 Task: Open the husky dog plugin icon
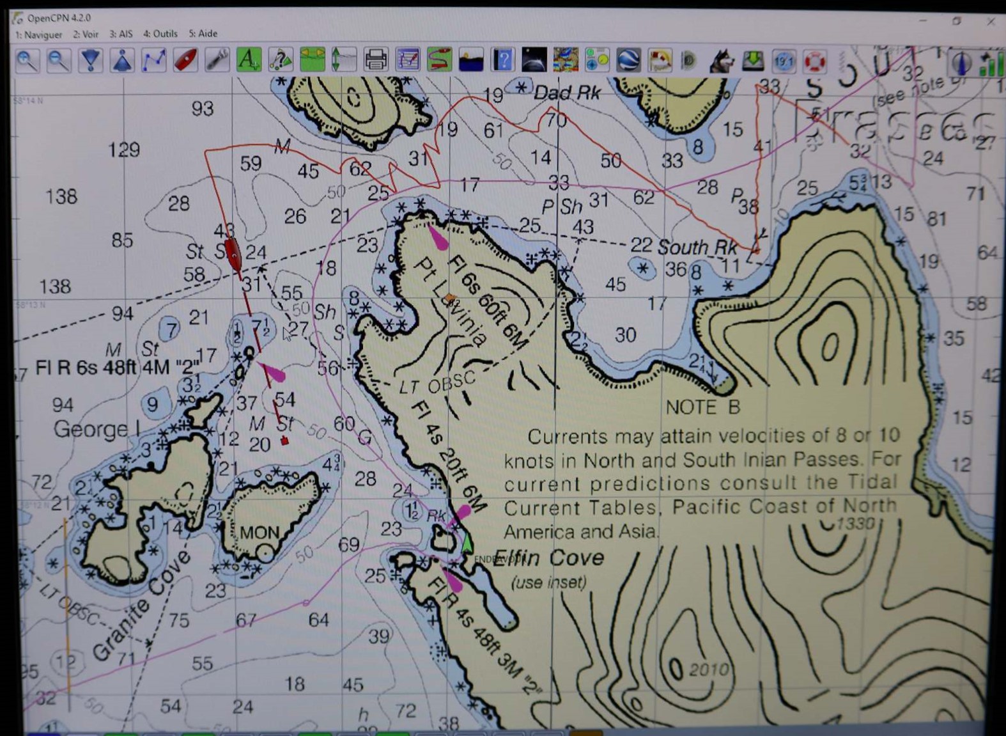tap(722, 61)
